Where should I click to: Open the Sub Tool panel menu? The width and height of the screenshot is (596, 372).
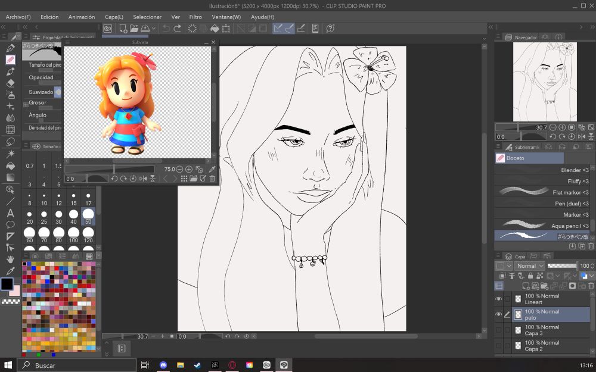(498, 146)
